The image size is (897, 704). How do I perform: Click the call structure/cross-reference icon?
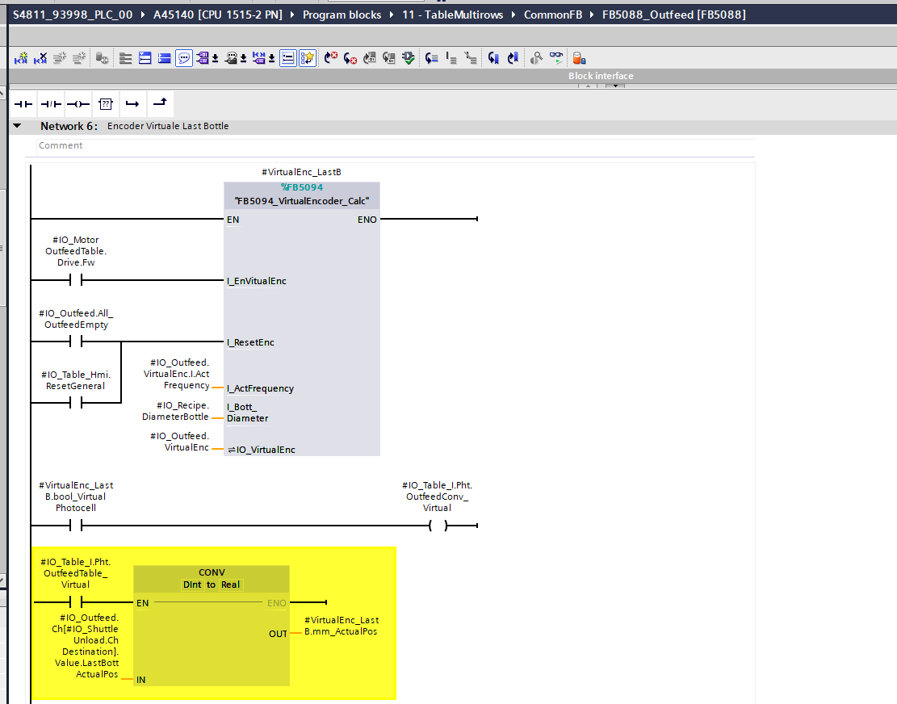pyautogui.click(x=537, y=58)
